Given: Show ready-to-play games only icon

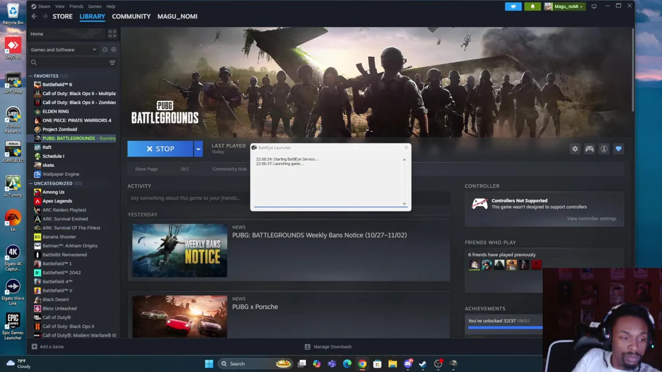Looking at the screenshot, I should [114, 50].
